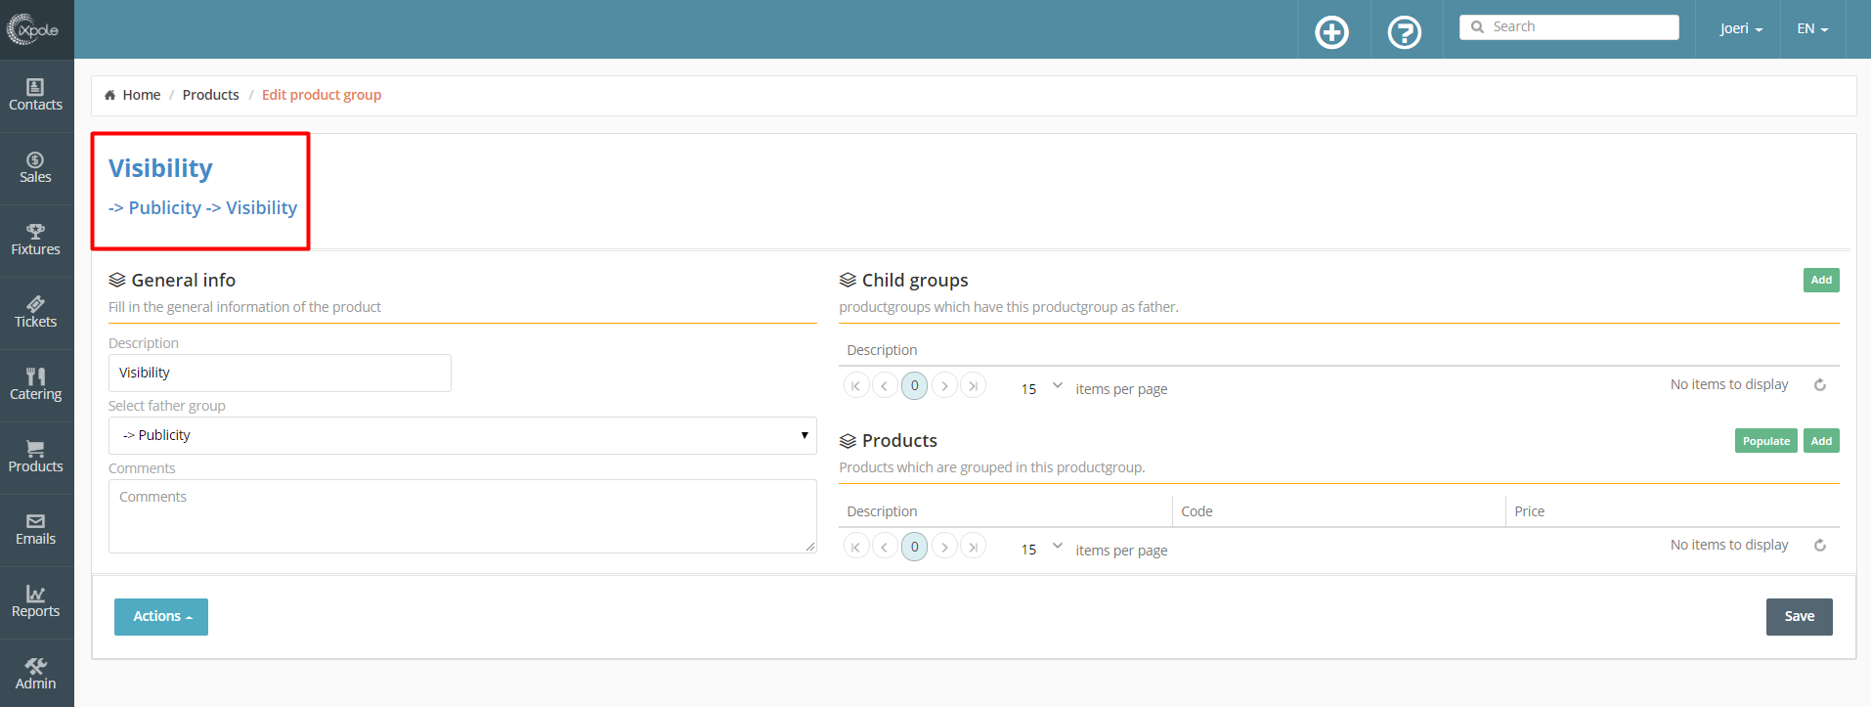The height and width of the screenshot is (707, 1871).
Task: Open the Catering sidebar section
Action: click(x=36, y=384)
